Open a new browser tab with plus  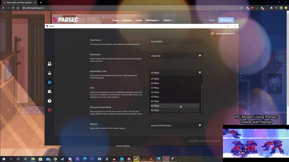[41, 3]
